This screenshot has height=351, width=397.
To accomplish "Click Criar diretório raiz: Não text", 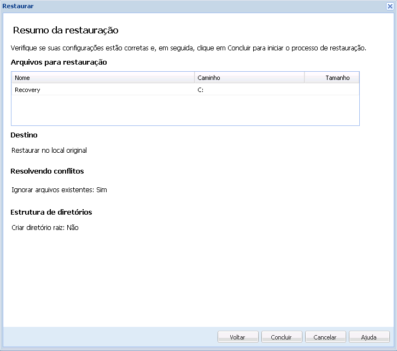I will click(45, 227).
